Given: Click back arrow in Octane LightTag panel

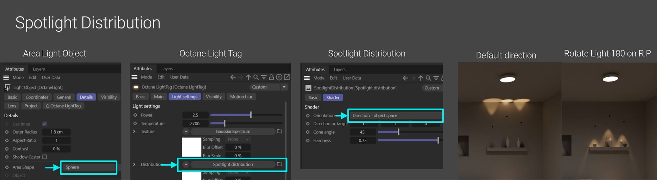Looking at the screenshot, I should (233, 77).
